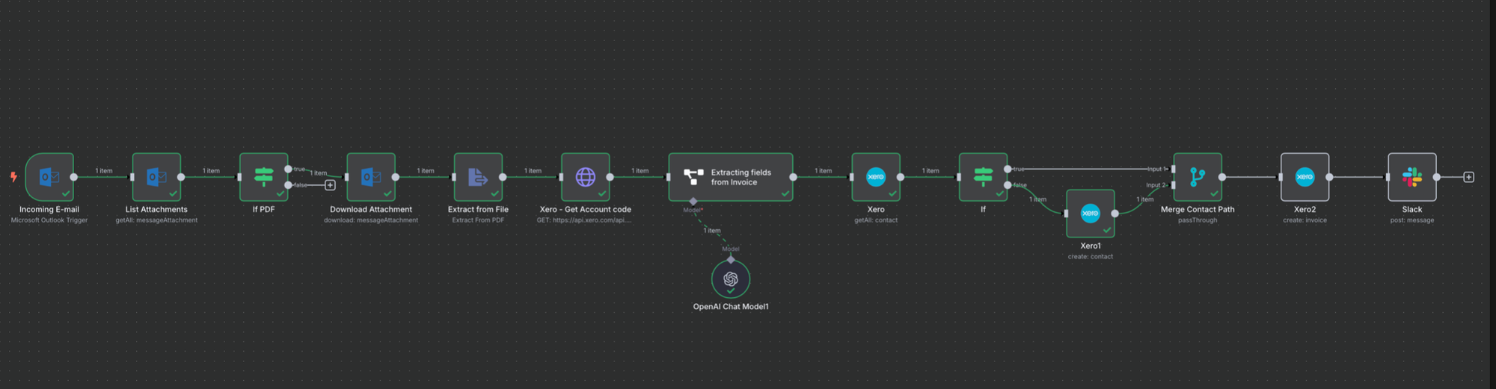Image resolution: width=1496 pixels, height=389 pixels.
Task: Open the If node after Xero
Action: pyautogui.click(x=983, y=177)
